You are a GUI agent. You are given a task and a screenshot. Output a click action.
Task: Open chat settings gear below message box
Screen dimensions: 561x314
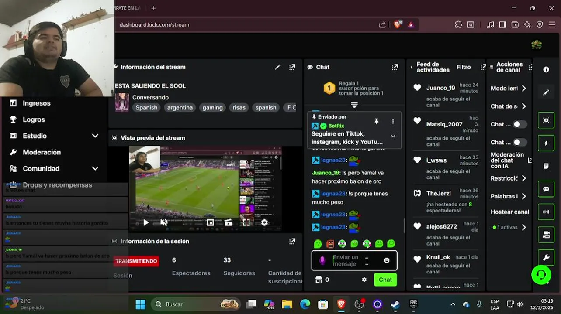364,280
